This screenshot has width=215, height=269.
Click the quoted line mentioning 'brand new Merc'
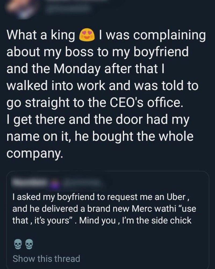coord(104,209)
